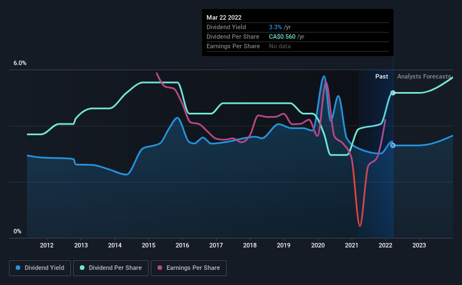This screenshot has width=462, height=285.
Task: Click the blue Dividend Yield legend dot
Action: (x=18, y=268)
